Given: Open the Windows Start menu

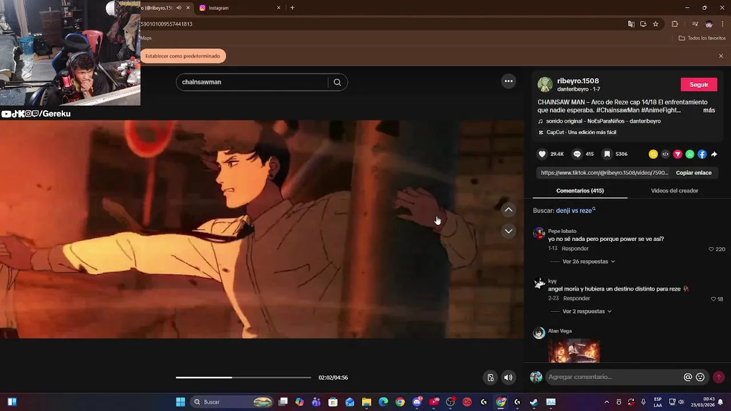Looking at the screenshot, I should click(180, 402).
